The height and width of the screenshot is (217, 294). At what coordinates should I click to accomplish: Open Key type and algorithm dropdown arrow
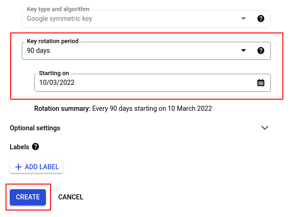pos(243,19)
